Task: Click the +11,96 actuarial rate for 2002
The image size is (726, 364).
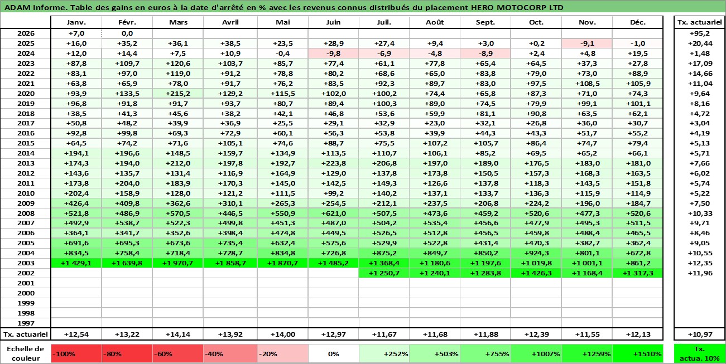Action: tap(699, 273)
